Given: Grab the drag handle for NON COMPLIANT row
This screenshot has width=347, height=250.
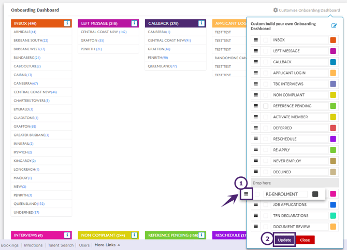Looking at the screenshot, I should point(256,95).
